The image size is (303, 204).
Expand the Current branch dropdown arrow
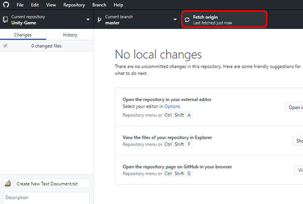pyautogui.click(x=175, y=19)
